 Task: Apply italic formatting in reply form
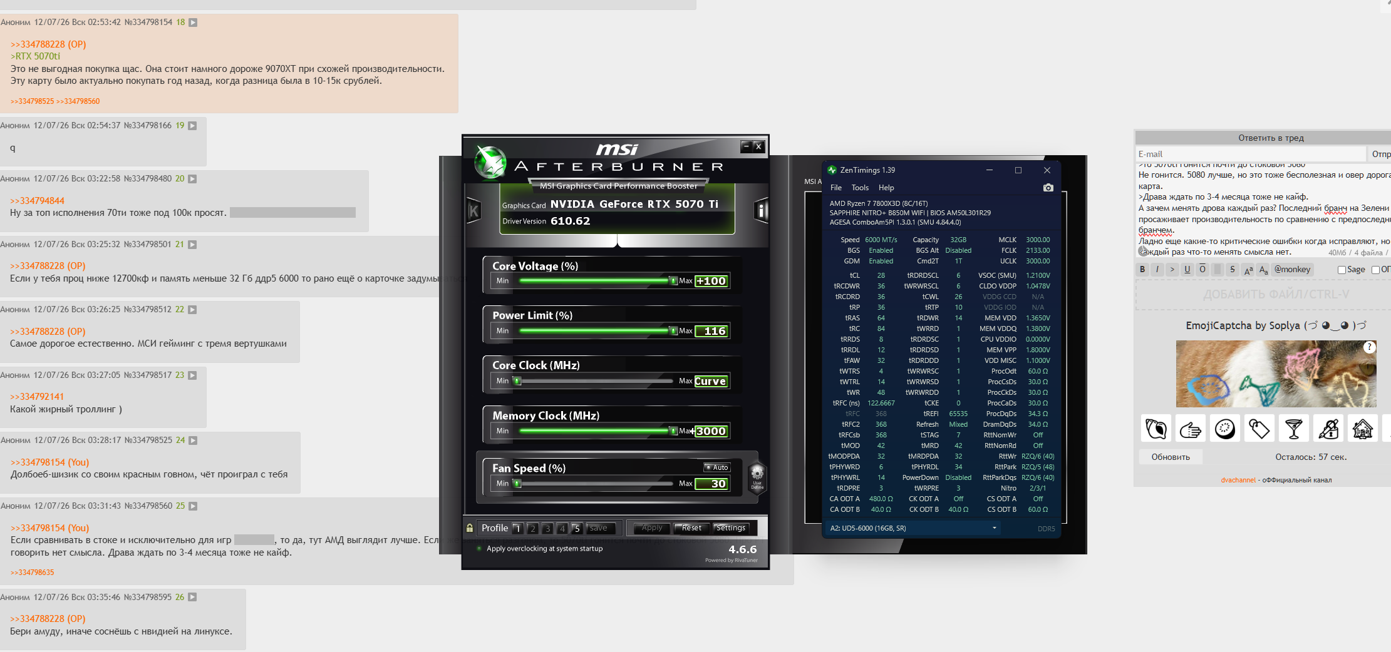point(1157,270)
